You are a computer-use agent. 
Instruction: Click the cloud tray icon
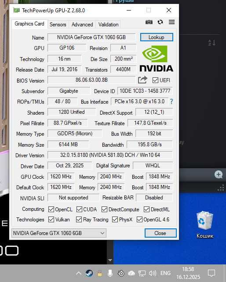(x=131, y=273)
